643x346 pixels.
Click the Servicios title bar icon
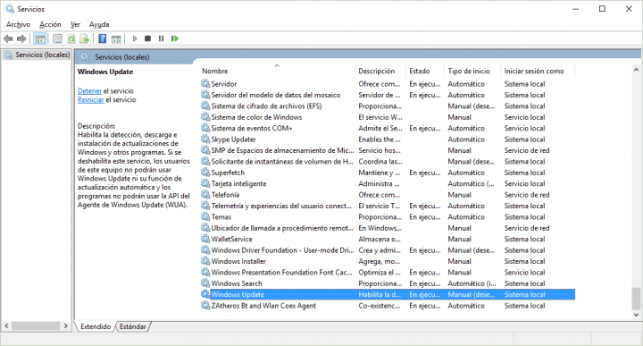point(10,9)
